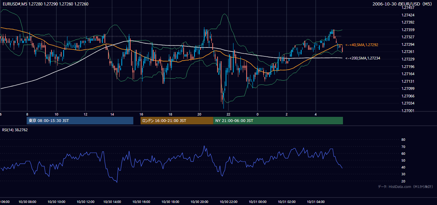Click the price axis value 1.27099
This screenshot has height=205, width=437.
408,88
